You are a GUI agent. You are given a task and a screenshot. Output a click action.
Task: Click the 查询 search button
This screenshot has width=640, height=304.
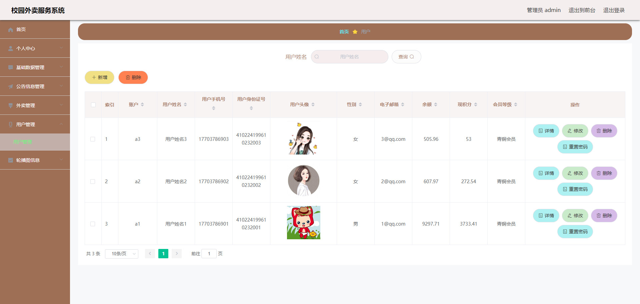[406, 57]
